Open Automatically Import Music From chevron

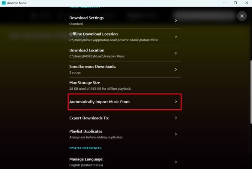click(x=176, y=102)
